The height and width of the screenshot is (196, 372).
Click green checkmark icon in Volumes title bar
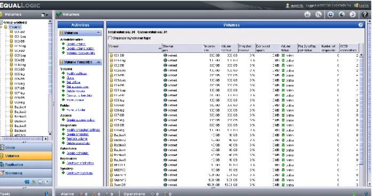[59, 14]
